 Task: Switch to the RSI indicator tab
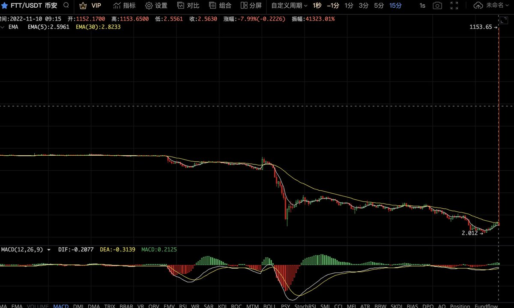point(183,306)
